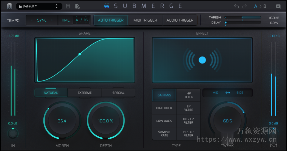Select HP + LP FILTER effect type
Viewport: 287px width, 151px height.
[x=188, y=121]
